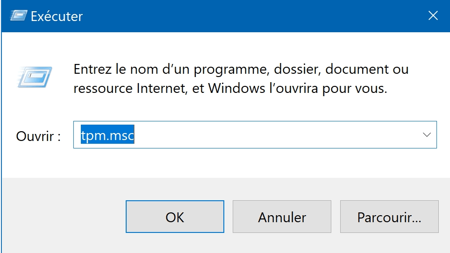This screenshot has height=253, width=450.
Task: Expand the Ouvrir command history dropdown
Action: point(426,135)
